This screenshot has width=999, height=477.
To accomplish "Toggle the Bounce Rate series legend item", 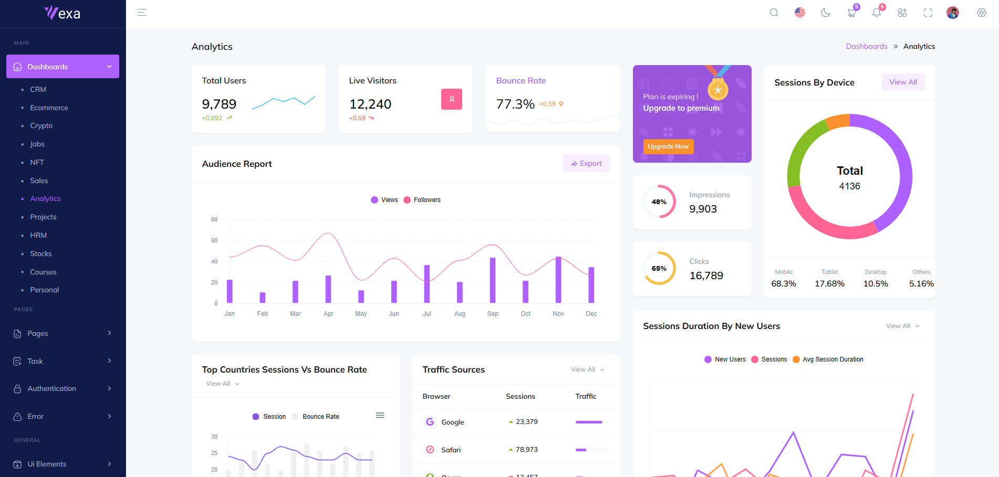I will pyautogui.click(x=315, y=417).
